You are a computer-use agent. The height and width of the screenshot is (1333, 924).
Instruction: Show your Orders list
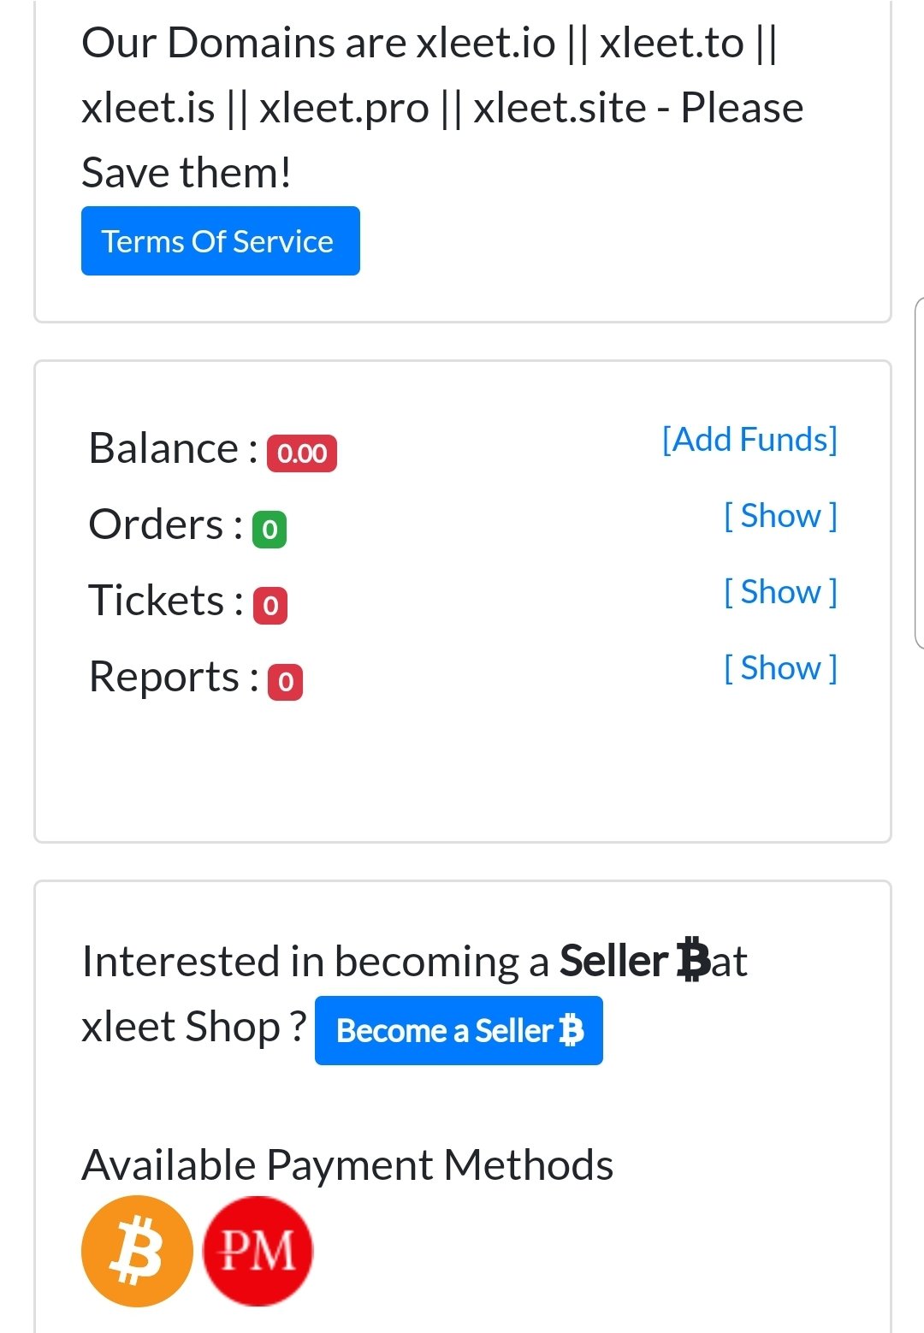(779, 515)
